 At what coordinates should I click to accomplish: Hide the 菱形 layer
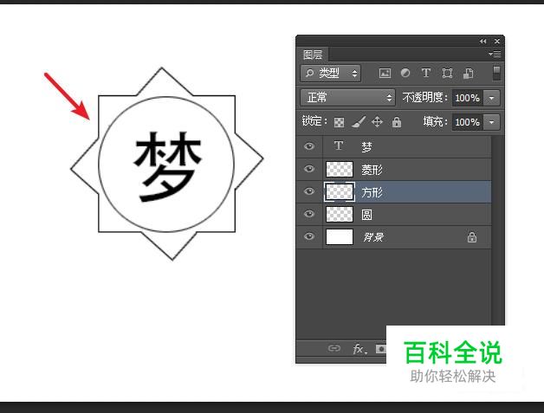pos(309,169)
